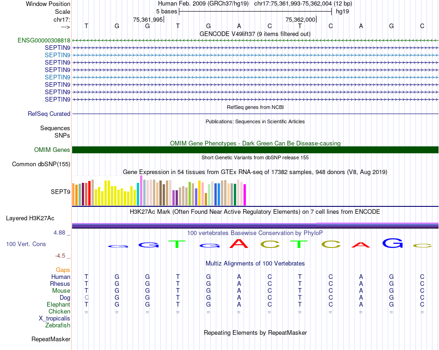The image size is (439, 350).
Task: Click the RefSeq Curated intron line
Action: pyautogui.click(x=255, y=114)
